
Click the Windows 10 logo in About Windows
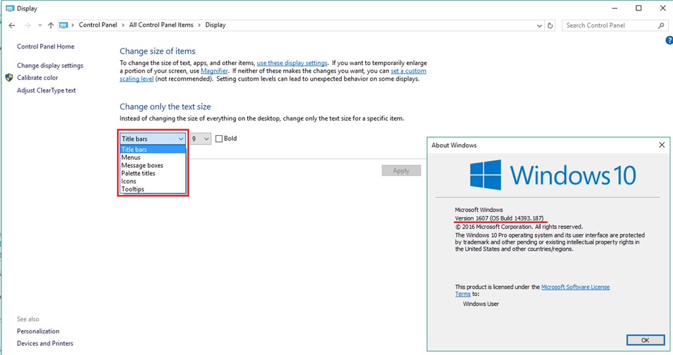(x=553, y=175)
